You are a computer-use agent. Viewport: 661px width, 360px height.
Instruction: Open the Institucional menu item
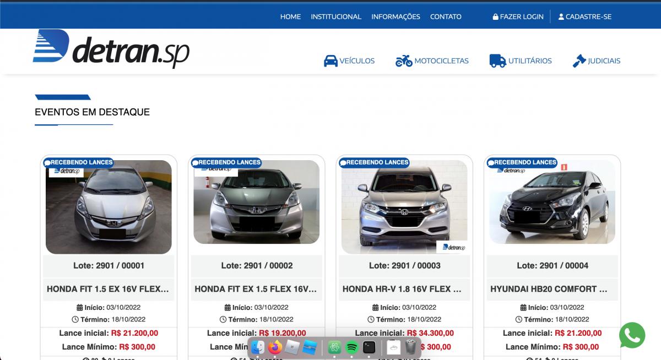(x=336, y=17)
